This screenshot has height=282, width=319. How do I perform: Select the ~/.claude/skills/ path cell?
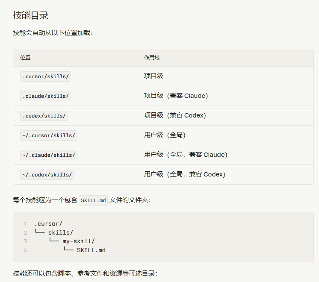coord(49,155)
